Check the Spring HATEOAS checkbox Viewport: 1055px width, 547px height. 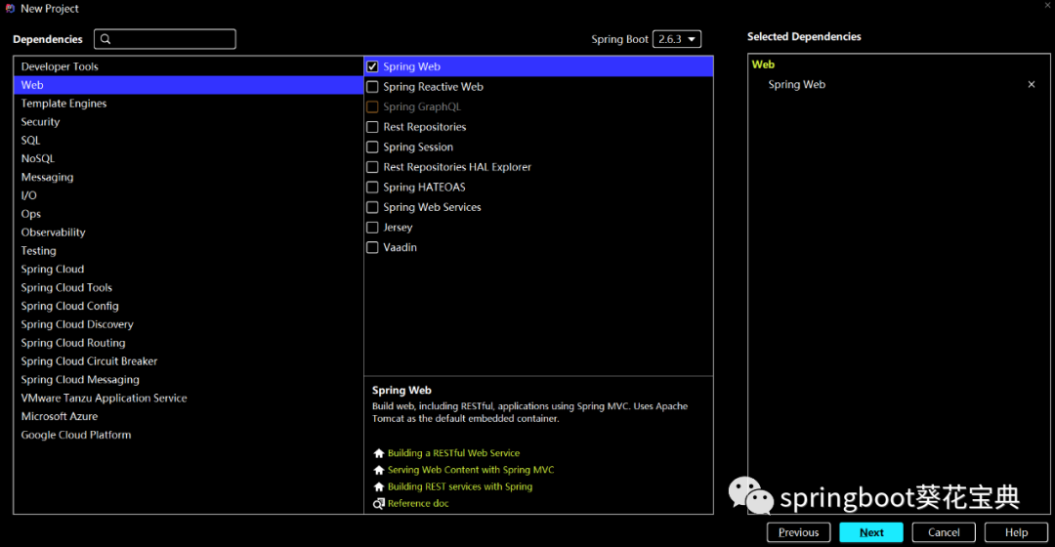coord(372,188)
